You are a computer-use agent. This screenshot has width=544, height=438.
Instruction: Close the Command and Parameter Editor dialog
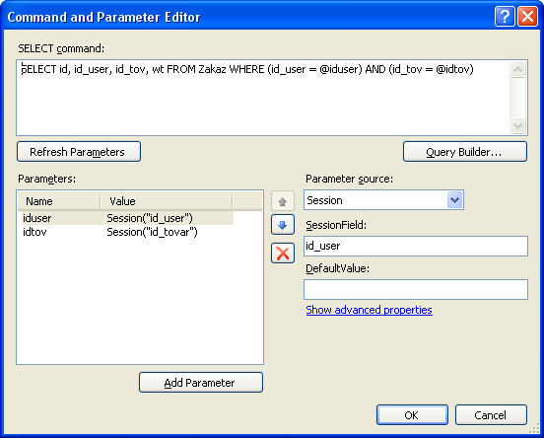(x=527, y=17)
